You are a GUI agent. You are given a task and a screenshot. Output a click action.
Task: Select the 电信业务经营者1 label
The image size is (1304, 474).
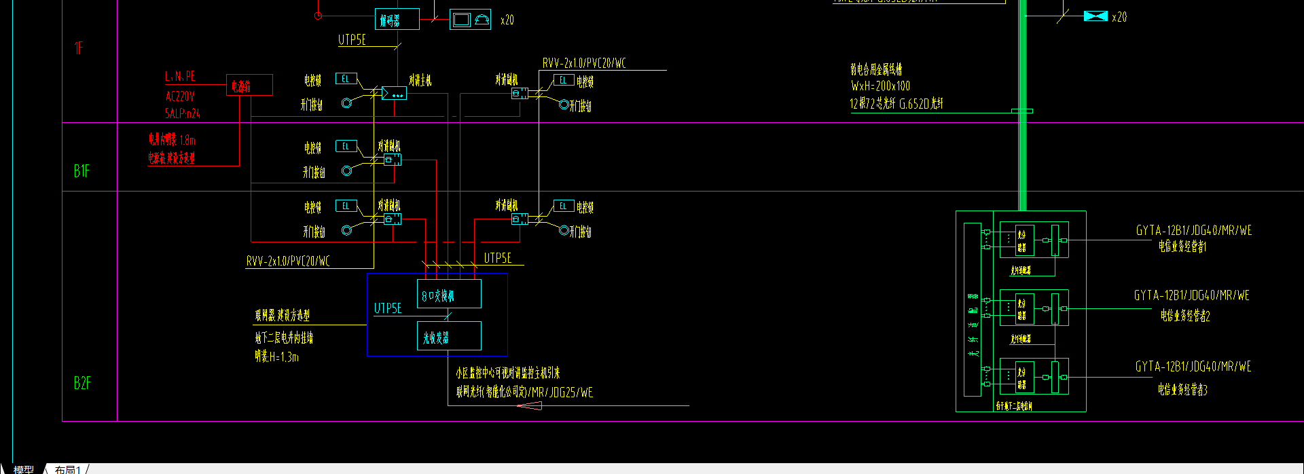pos(1182,247)
